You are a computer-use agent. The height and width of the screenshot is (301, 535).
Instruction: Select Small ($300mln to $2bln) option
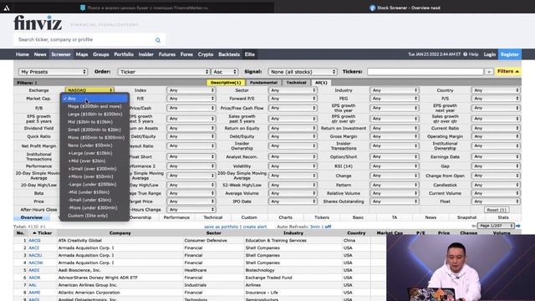tap(94, 130)
